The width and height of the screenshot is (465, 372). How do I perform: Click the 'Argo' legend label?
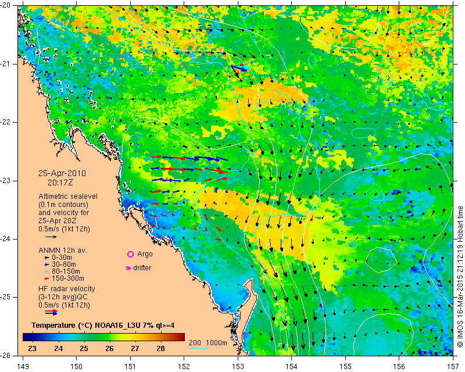tap(145, 254)
